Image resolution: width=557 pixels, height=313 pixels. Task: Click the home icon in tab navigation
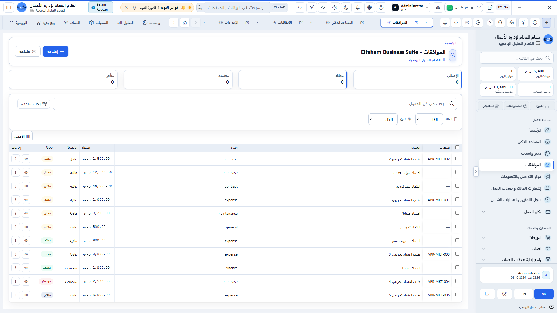tap(185, 23)
